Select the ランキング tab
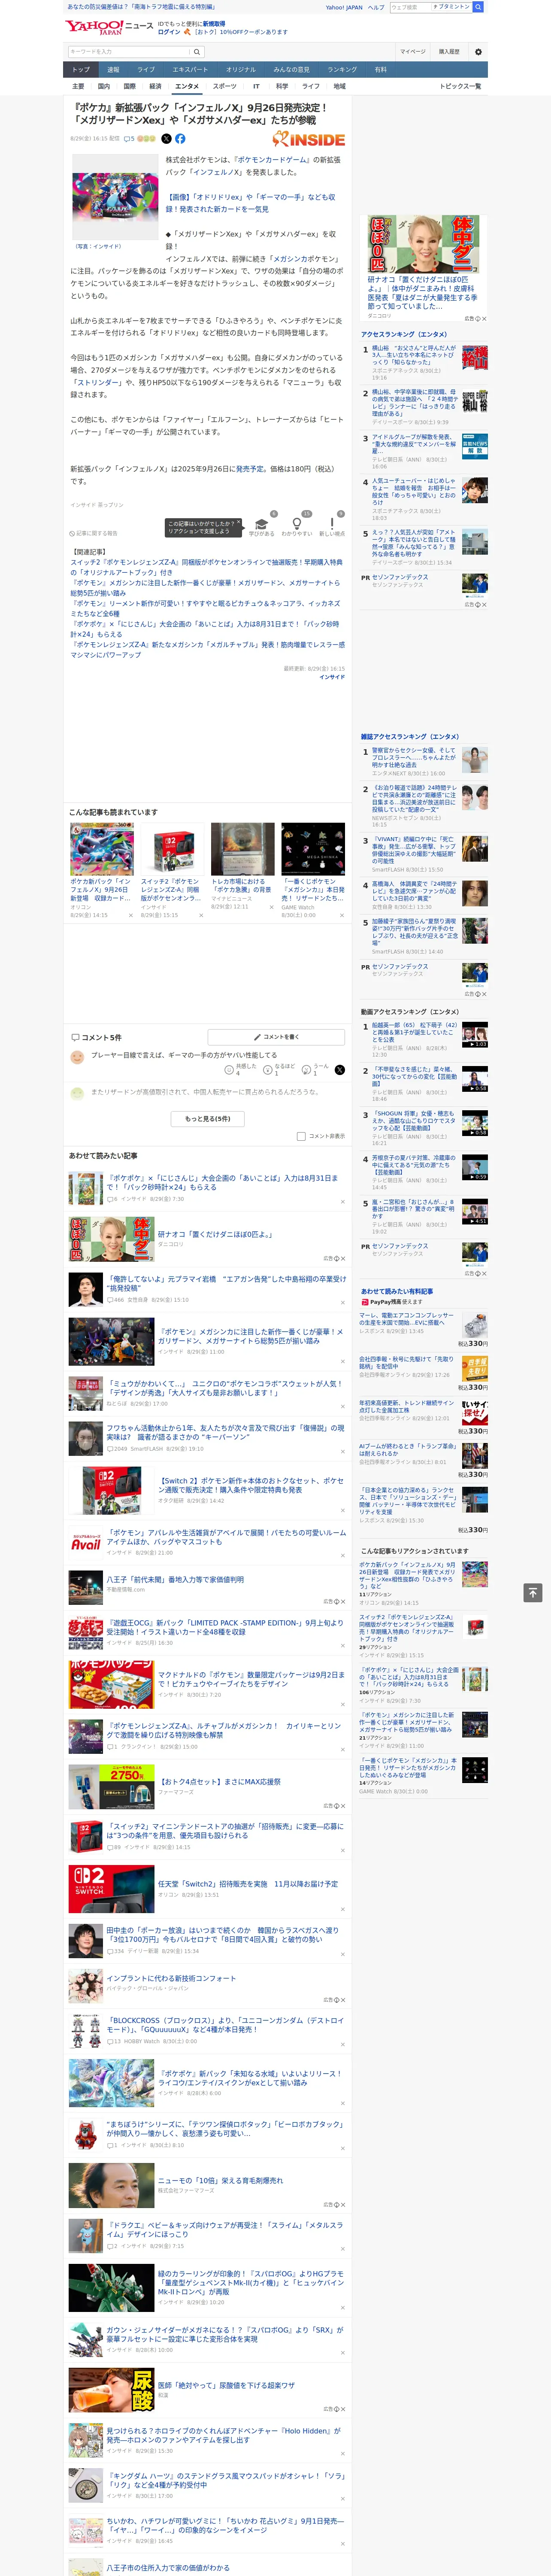This screenshot has width=551, height=2576. [342, 70]
